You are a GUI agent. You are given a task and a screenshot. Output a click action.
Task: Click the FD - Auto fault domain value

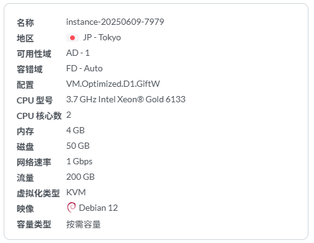[84, 68]
